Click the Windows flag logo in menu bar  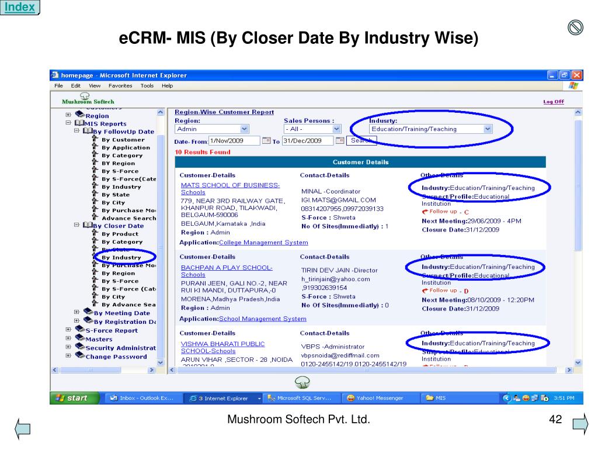[x=573, y=85]
